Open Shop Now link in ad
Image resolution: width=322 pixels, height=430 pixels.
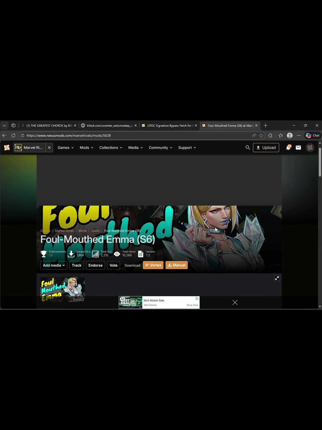[x=192, y=305]
